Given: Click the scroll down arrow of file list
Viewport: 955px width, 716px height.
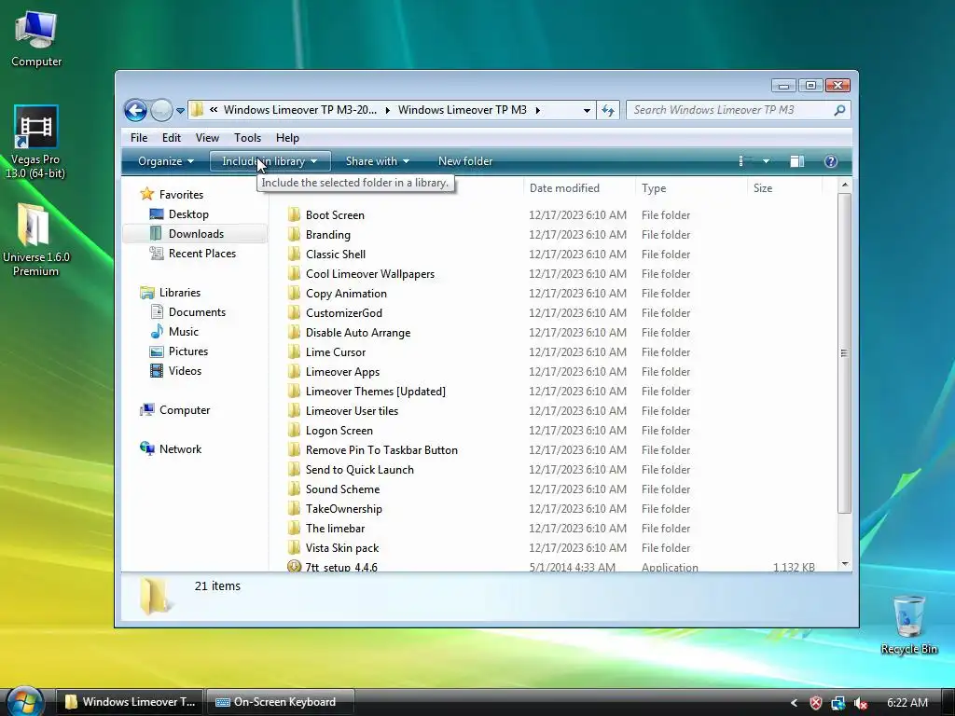Looking at the screenshot, I should pos(844,564).
